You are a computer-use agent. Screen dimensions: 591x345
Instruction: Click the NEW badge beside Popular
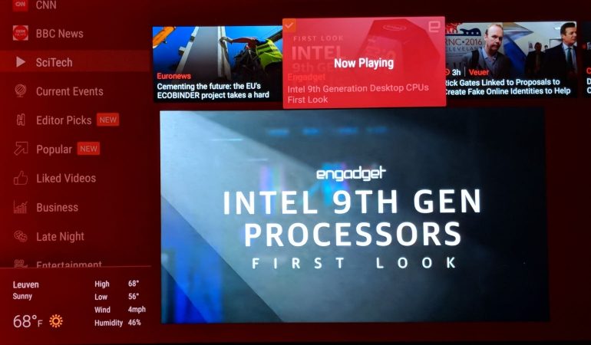(88, 149)
